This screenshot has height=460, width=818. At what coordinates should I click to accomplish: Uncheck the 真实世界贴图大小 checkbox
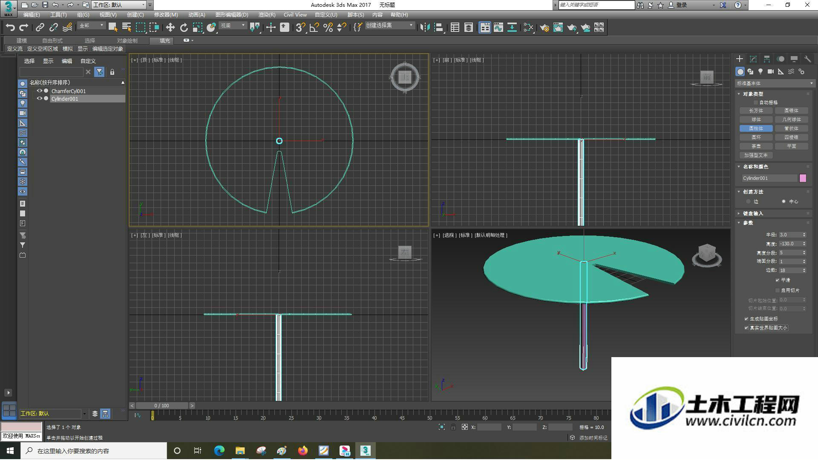coord(746,328)
